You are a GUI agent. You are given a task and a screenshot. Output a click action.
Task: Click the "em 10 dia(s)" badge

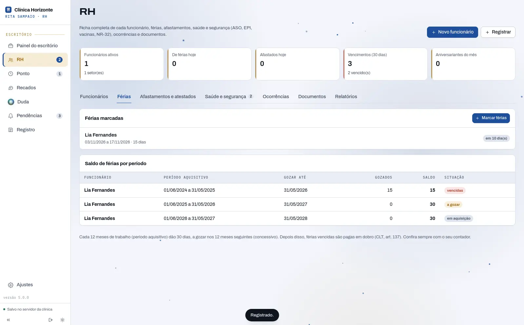click(496, 139)
